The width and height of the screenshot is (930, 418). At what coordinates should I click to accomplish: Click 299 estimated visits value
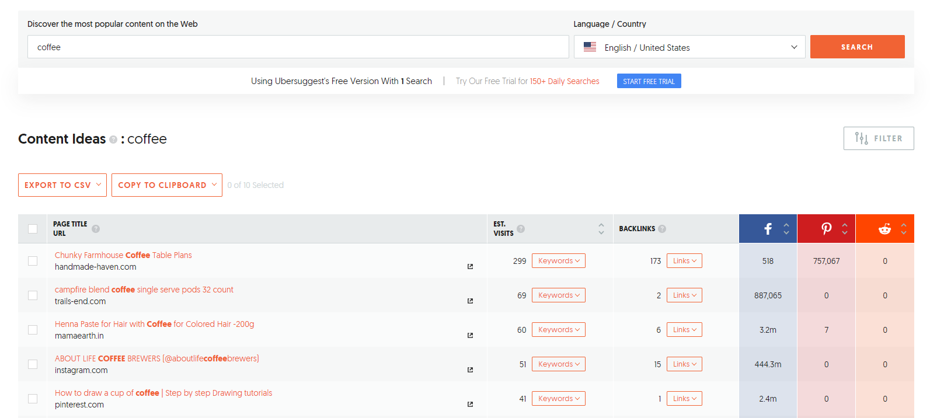click(520, 261)
